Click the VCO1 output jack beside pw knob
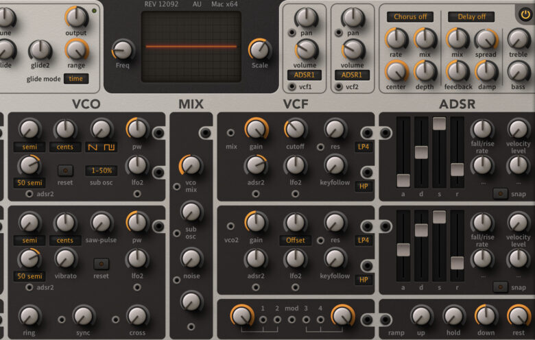This screenshot has height=340, width=535. pyautogui.click(x=158, y=133)
